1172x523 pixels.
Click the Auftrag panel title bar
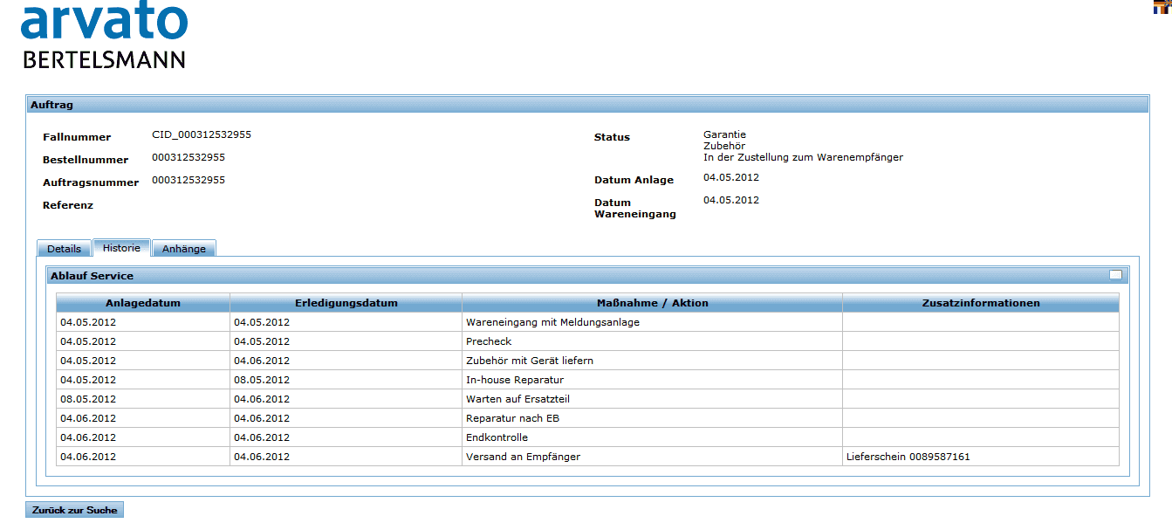587,105
